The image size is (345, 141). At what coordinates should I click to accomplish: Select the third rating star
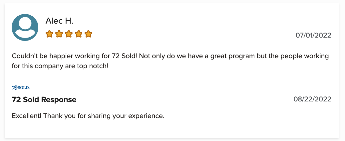point(69,34)
